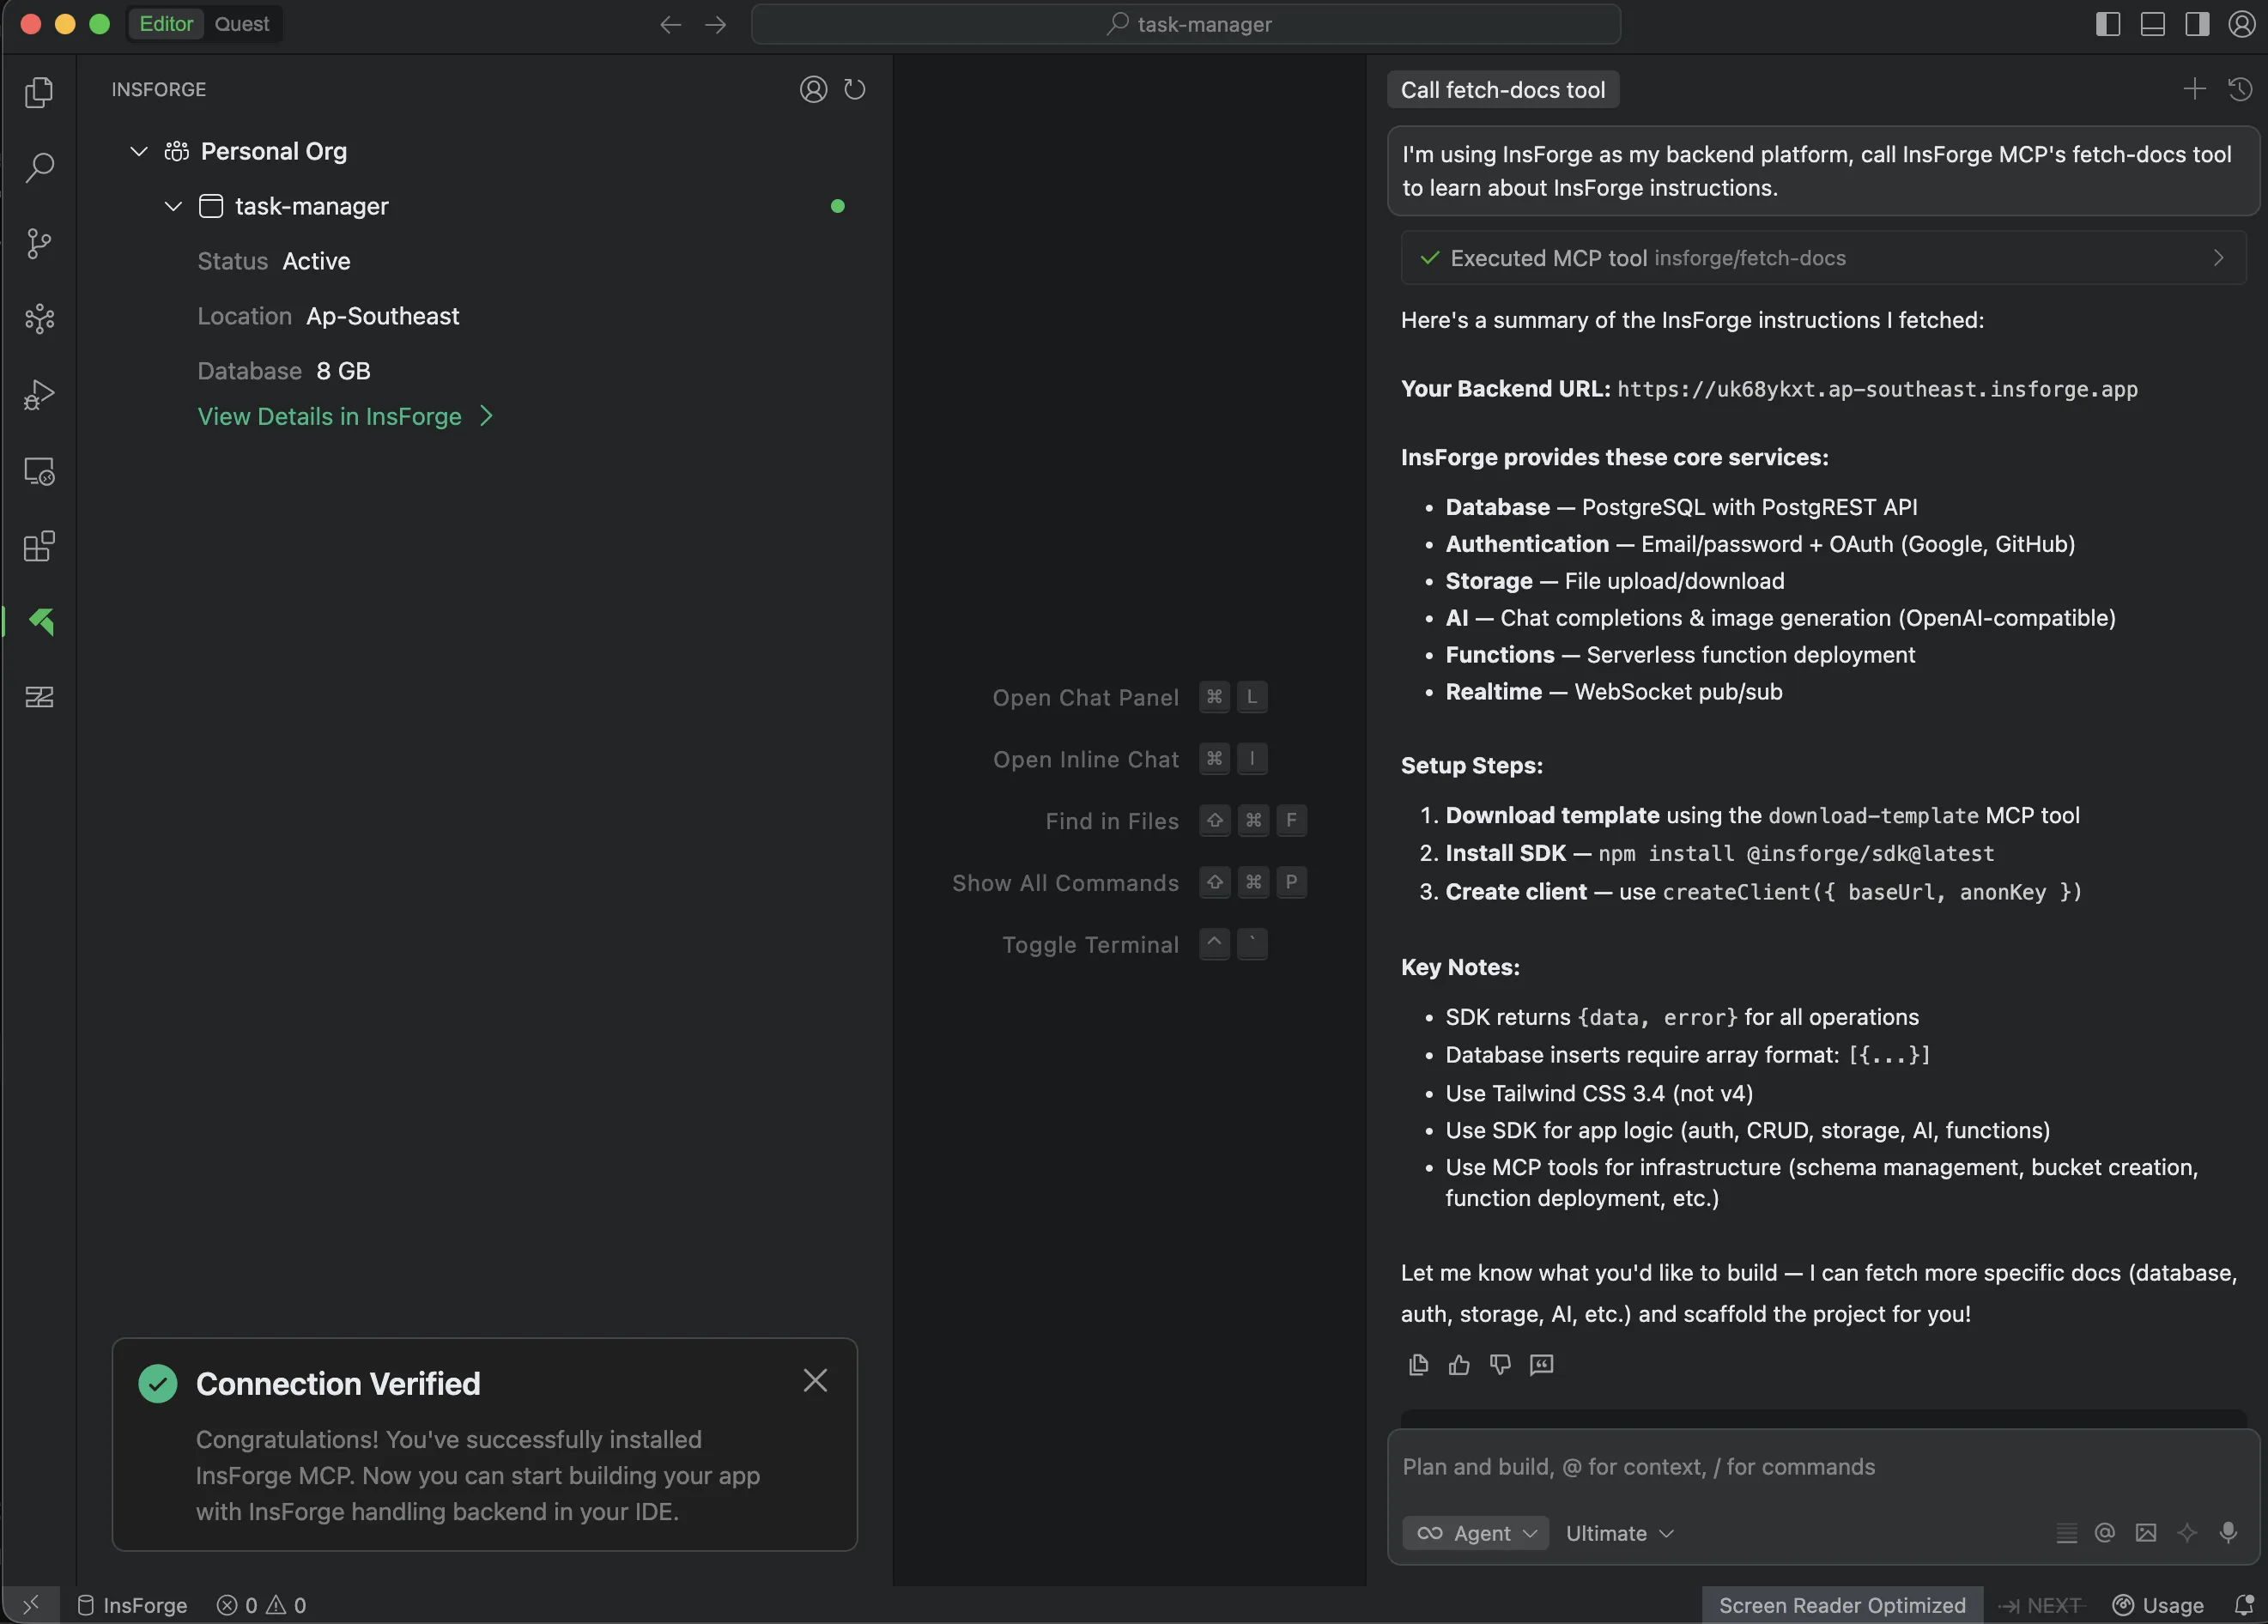The image size is (2268, 1624).
Task: Open the nodes graph icon in activity bar
Action: point(39,319)
